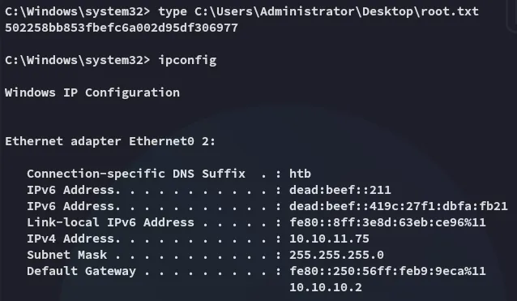This screenshot has height=301, width=517.
Task: Click the IPv6 address dead:beef::211
Action: coord(340,190)
